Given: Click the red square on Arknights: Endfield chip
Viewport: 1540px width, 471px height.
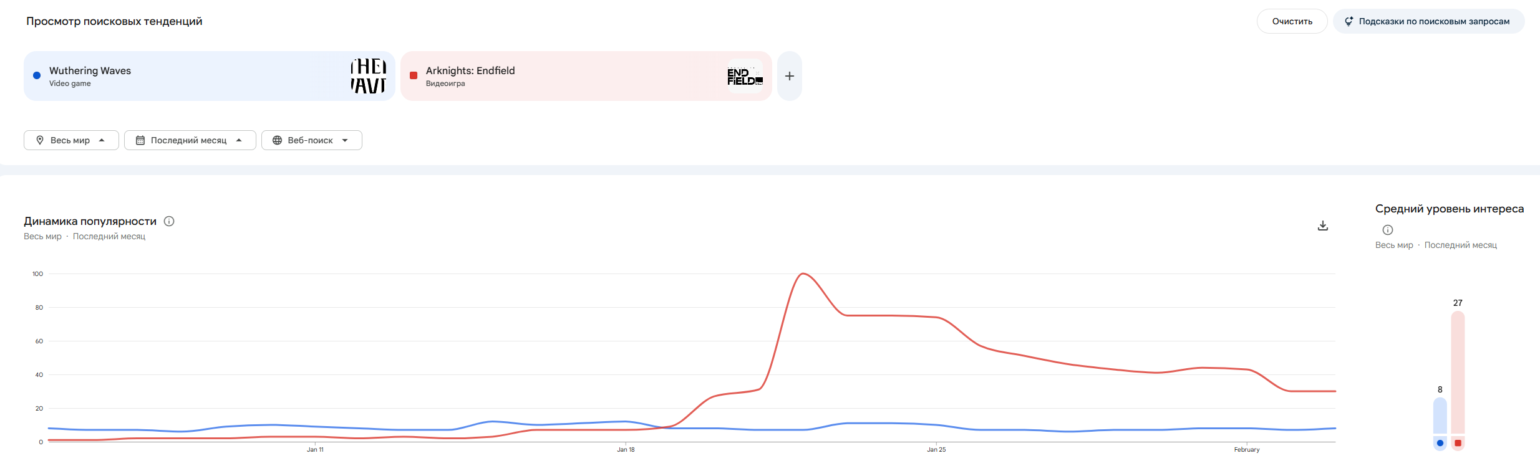Looking at the screenshot, I should pyautogui.click(x=414, y=75).
